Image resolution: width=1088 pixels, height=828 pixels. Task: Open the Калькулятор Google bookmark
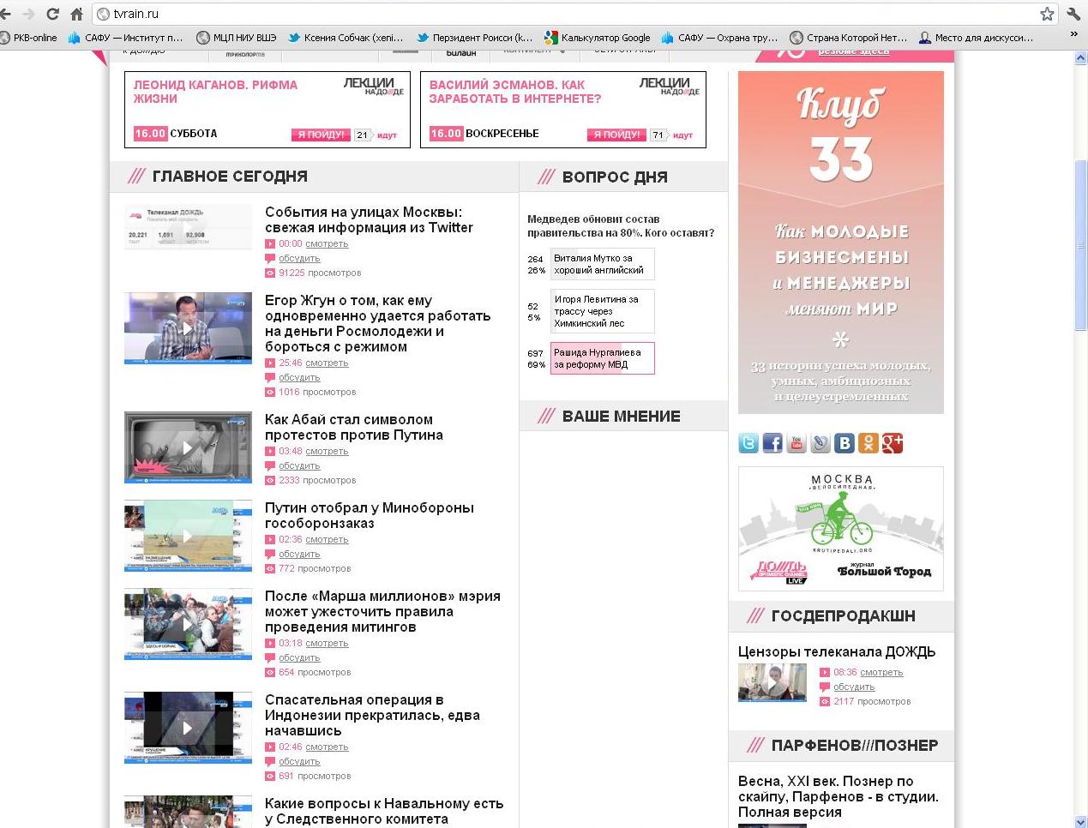coord(598,38)
